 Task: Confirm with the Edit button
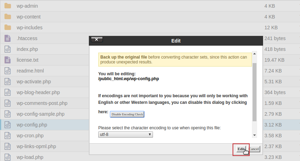point(241,149)
